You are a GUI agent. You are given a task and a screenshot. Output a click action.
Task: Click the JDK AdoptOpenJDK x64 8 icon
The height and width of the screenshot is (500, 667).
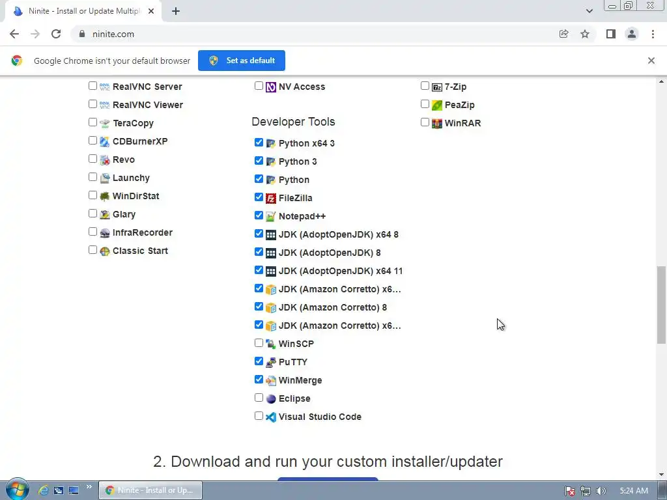coord(271,234)
